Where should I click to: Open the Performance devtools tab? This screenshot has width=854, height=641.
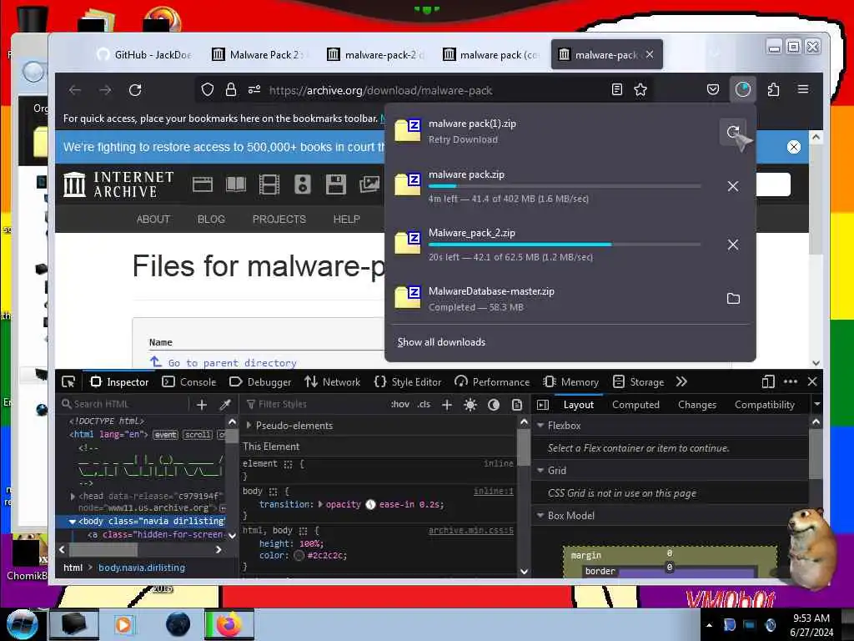pyautogui.click(x=492, y=382)
